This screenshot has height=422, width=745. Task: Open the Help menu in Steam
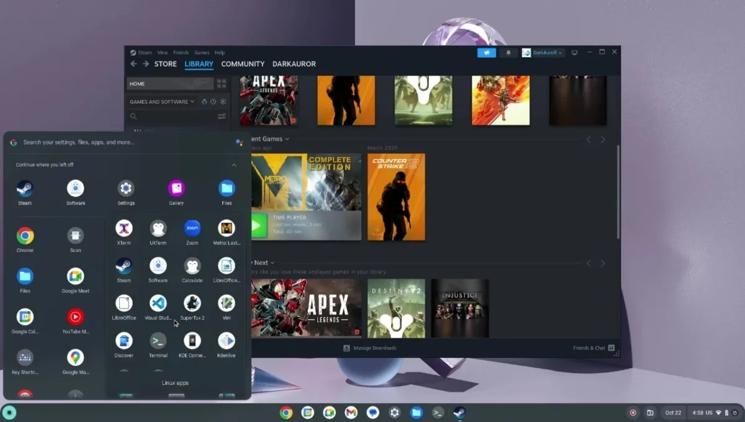tap(220, 53)
